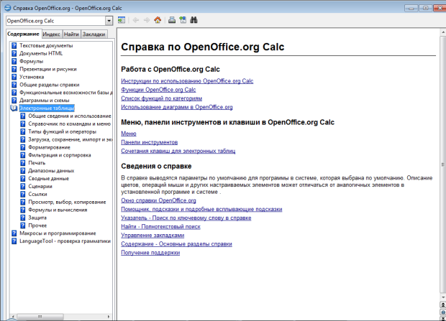The height and width of the screenshot is (321, 446).
Task: Click the Forward arrow icon
Action: [147, 20]
